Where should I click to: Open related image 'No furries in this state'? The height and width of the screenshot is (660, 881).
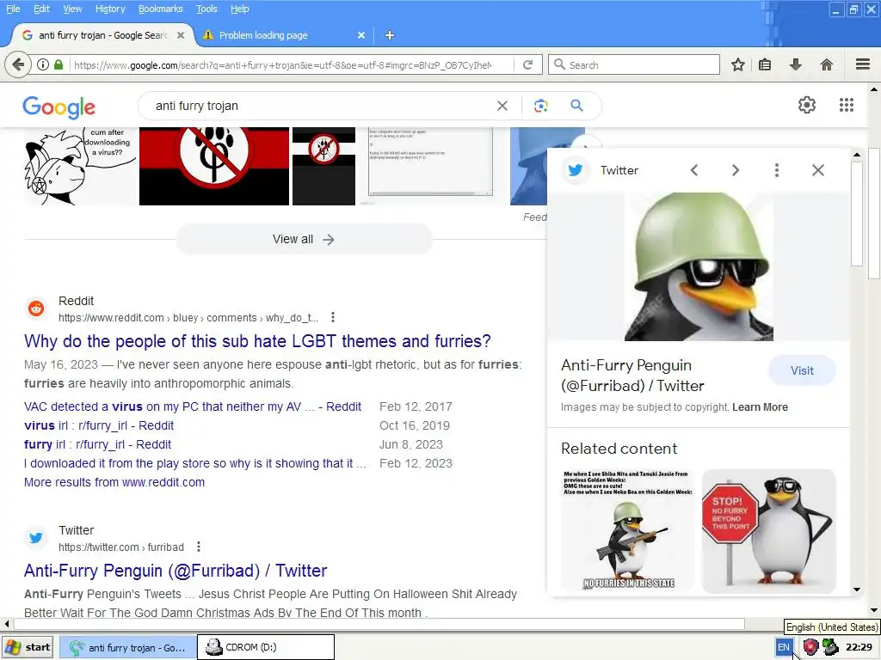(x=627, y=531)
